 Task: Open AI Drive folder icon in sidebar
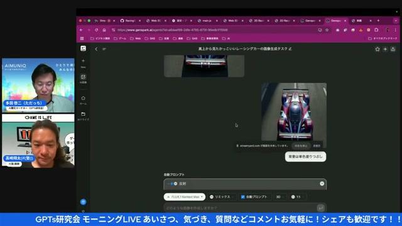click(x=83, y=114)
